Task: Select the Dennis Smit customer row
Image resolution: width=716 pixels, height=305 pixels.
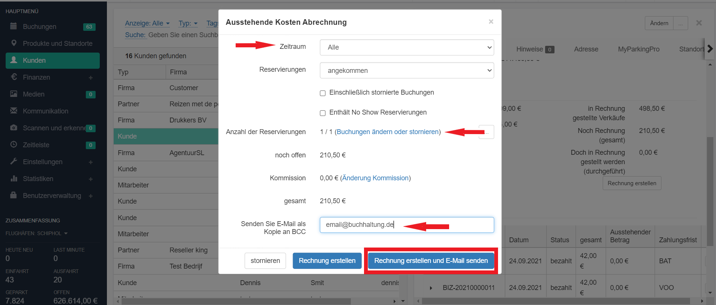Action: pos(256,283)
